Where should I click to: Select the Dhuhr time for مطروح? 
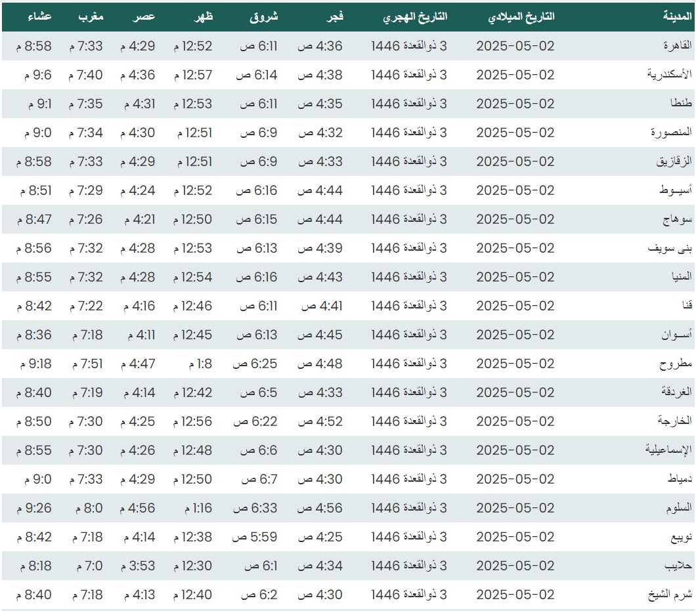pyautogui.click(x=200, y=364)
